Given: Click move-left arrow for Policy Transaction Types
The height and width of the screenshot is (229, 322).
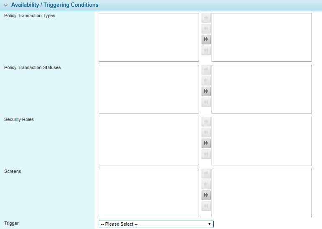Looking at the screenshot, I should [206, 29].
